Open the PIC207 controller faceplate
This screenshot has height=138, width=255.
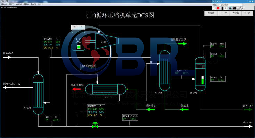(x=96, y=111)
